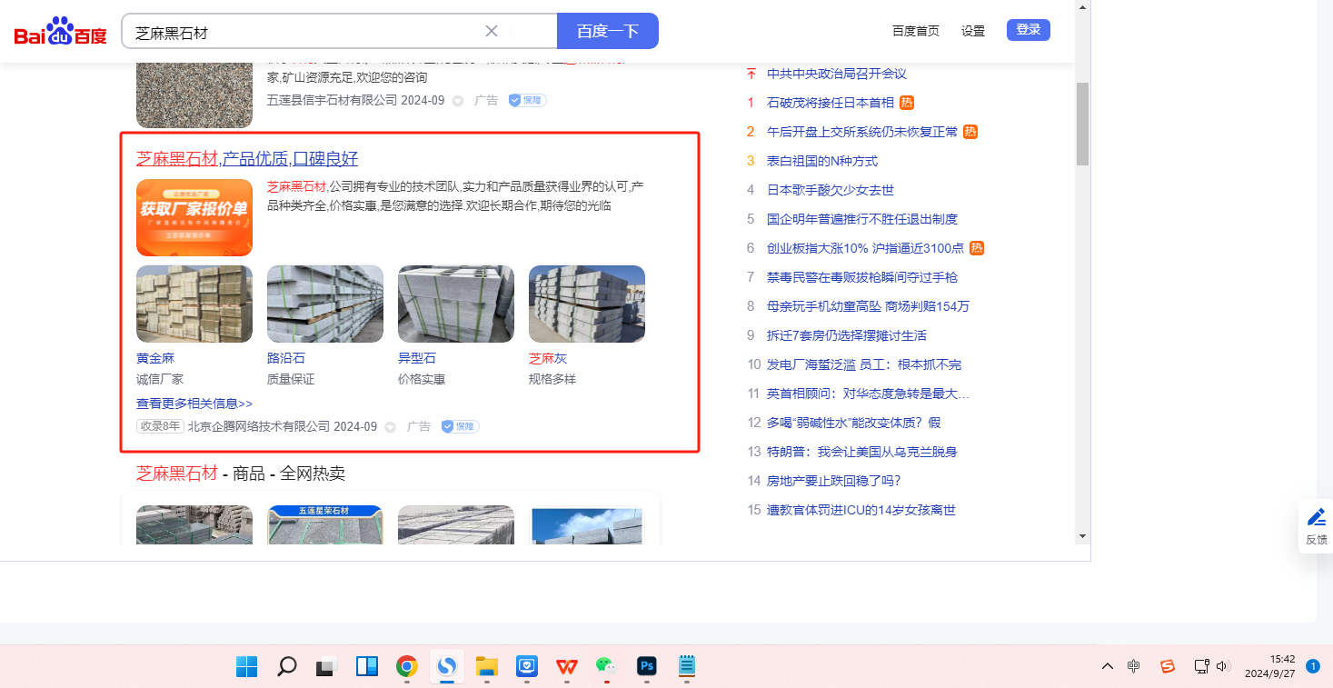
Task: Open the 芝麻灰 product link
Action: pyautogui.click(x=548, y=358)
